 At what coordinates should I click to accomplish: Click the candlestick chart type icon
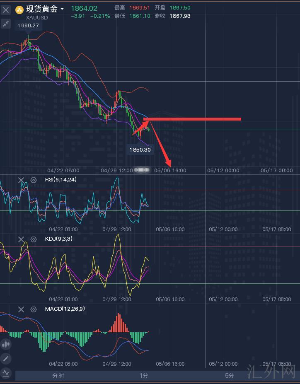coord(6,344)
